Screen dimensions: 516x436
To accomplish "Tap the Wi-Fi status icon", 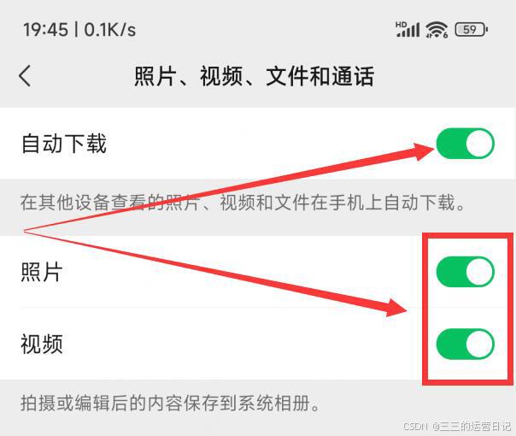I will tap(437, 30).
